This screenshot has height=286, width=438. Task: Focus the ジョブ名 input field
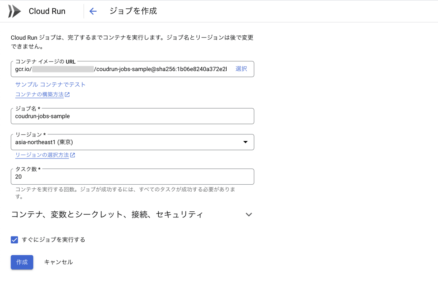pyautogui.click(x=132, y=116)
